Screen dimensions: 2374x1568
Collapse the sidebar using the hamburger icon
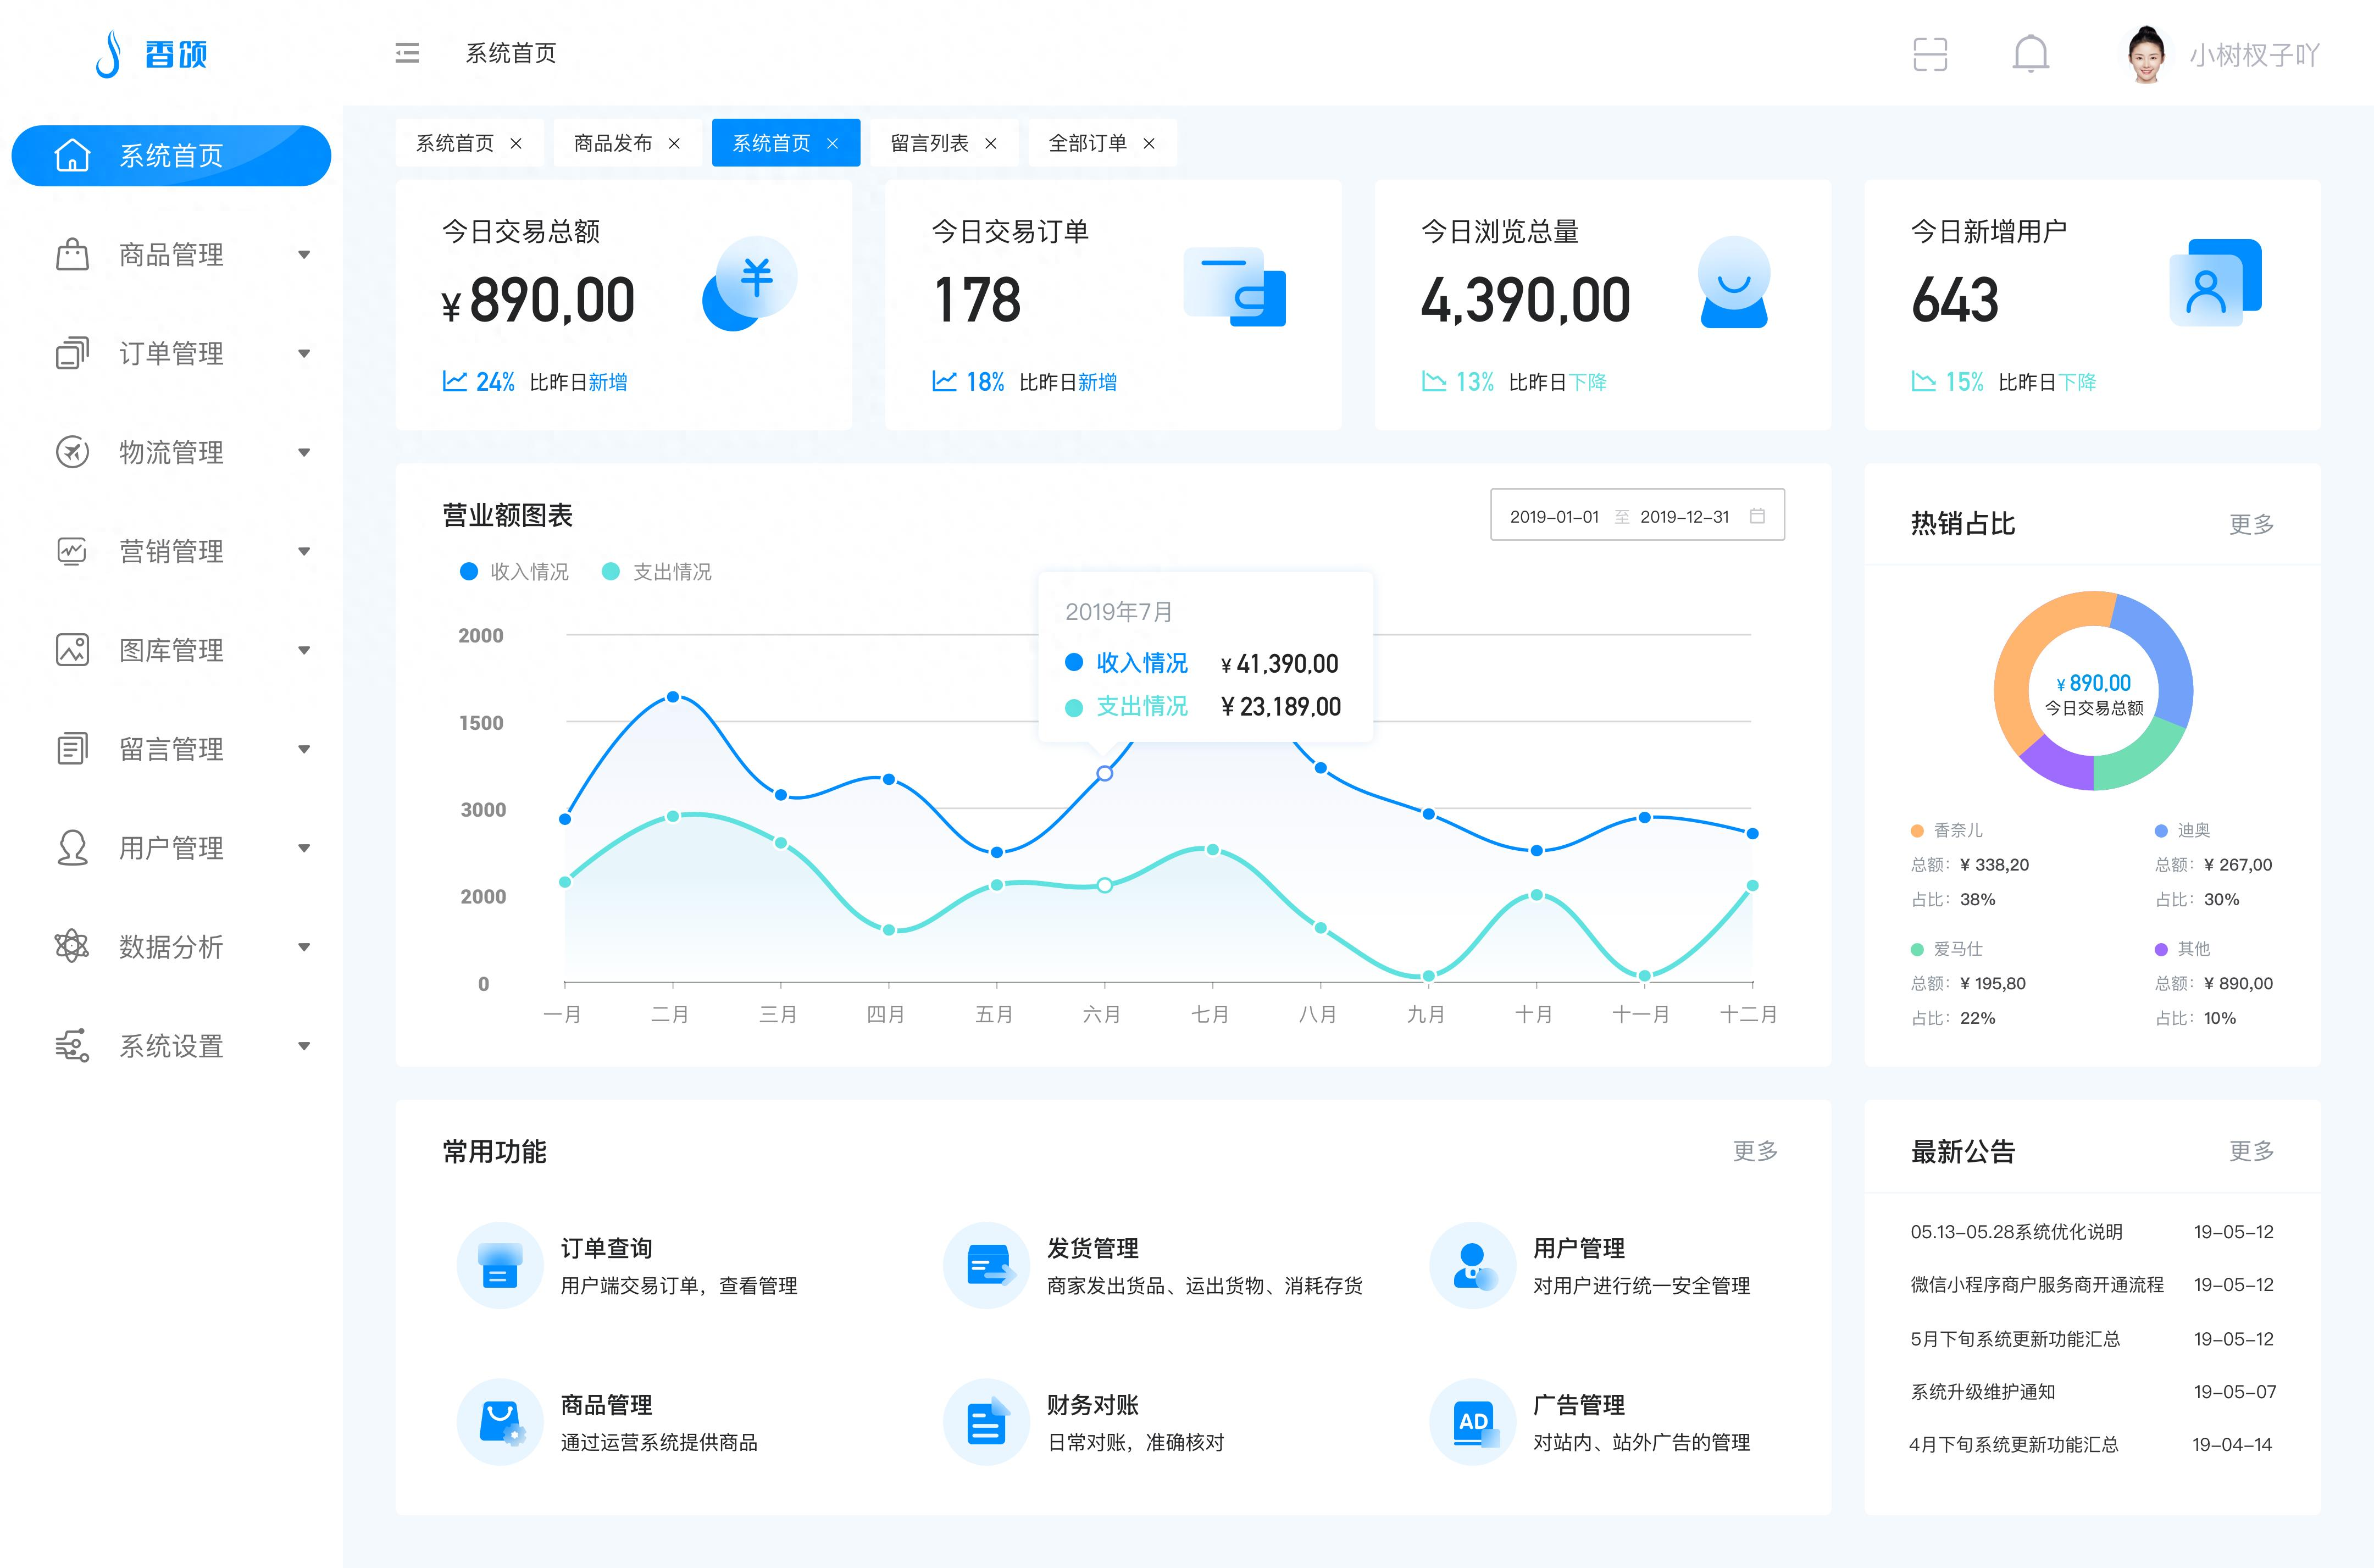click(x=408, y=54)
